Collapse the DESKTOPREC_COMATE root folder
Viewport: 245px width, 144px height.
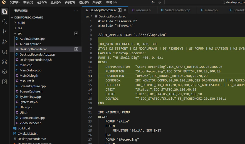click(45, 17)
